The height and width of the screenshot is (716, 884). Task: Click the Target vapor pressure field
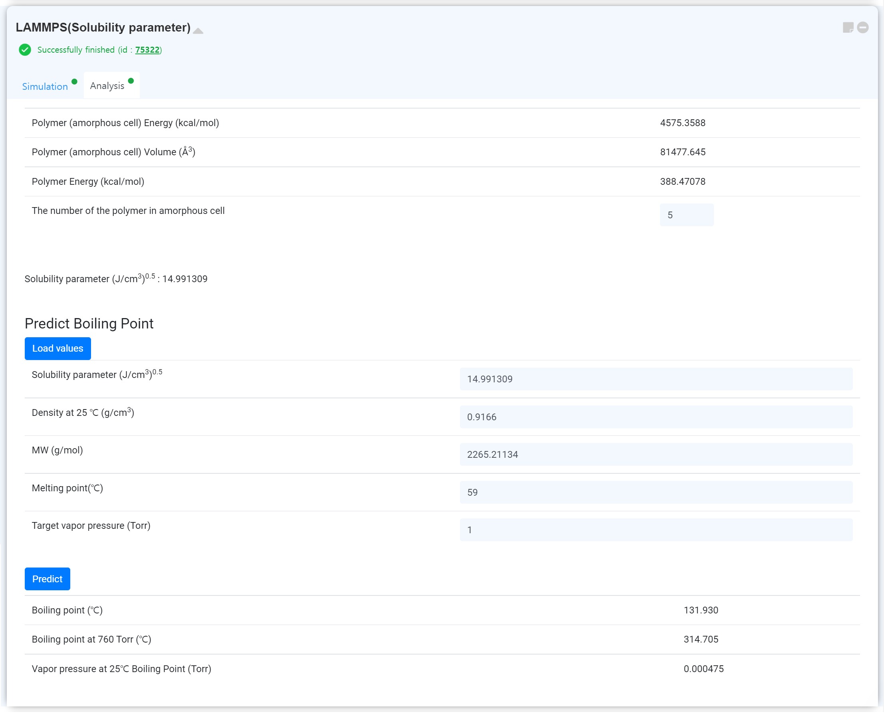tap(656, 530)
